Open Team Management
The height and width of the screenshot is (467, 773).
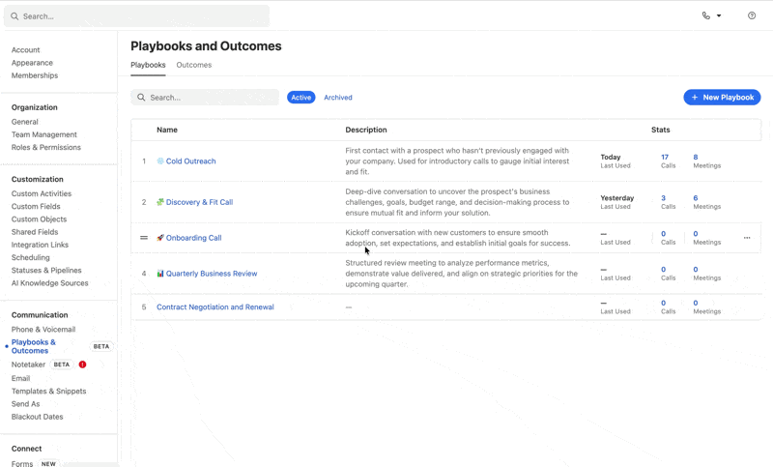coord(44,134)
